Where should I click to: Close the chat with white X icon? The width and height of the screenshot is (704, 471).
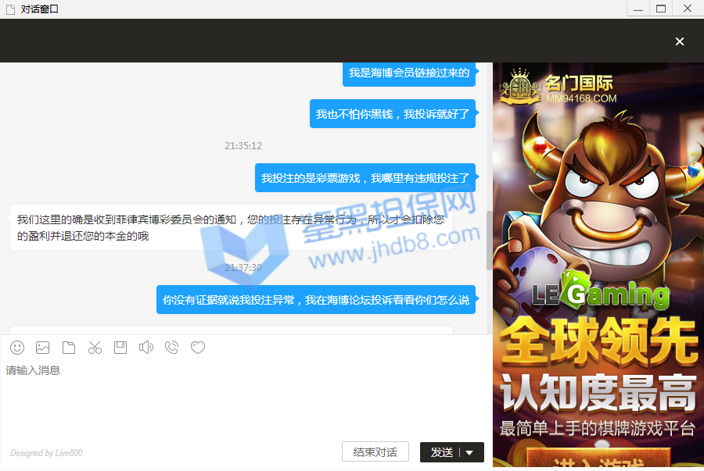(x=680, y=41)
